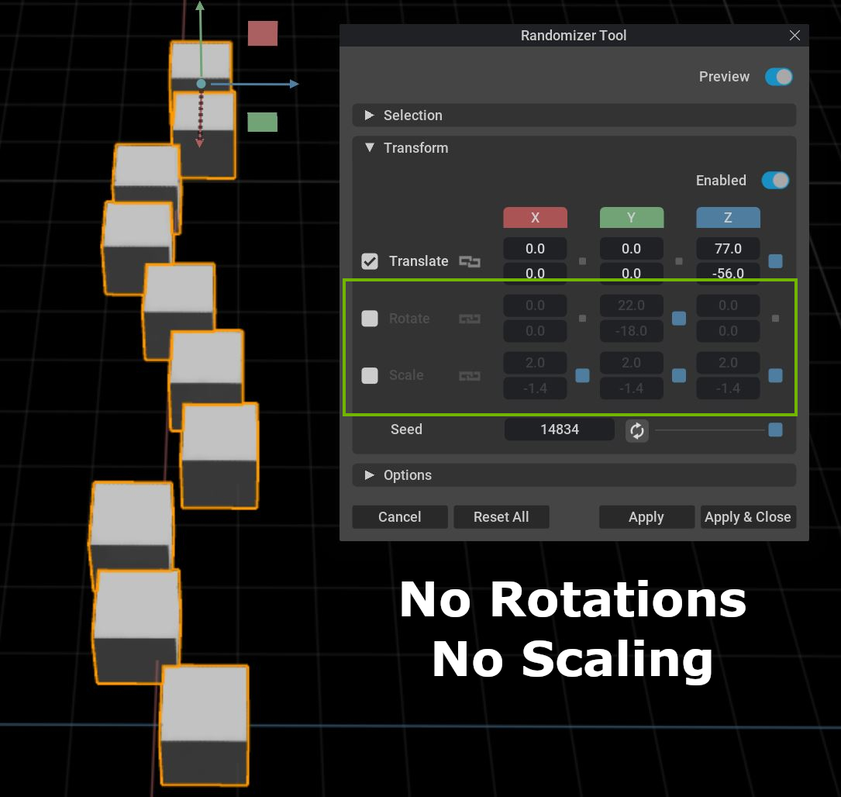841x797 pixels.
Task: Click the green plane handle on gizmo
Action: click(x=262, y=122)
